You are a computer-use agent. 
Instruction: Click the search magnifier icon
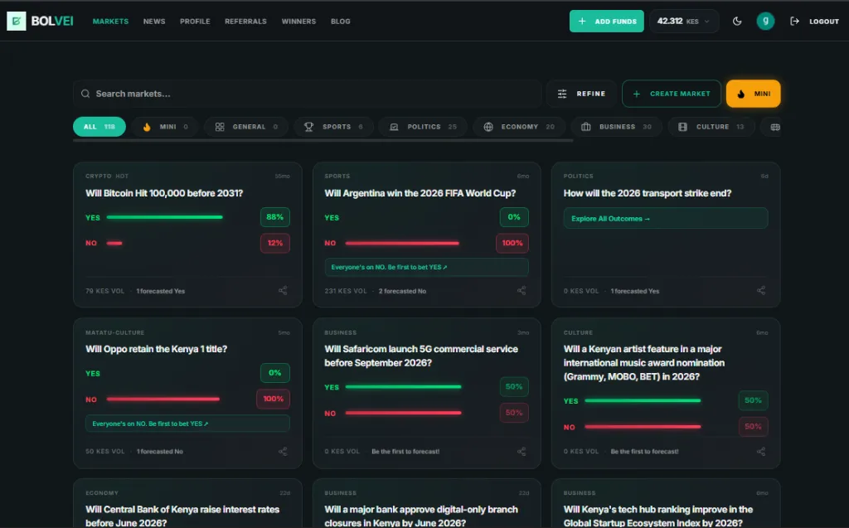85,94
